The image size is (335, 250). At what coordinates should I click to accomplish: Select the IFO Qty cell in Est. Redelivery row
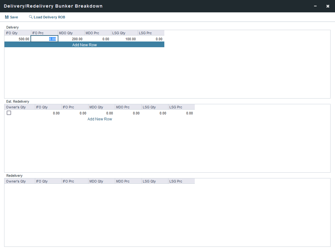tap(48, 113)
